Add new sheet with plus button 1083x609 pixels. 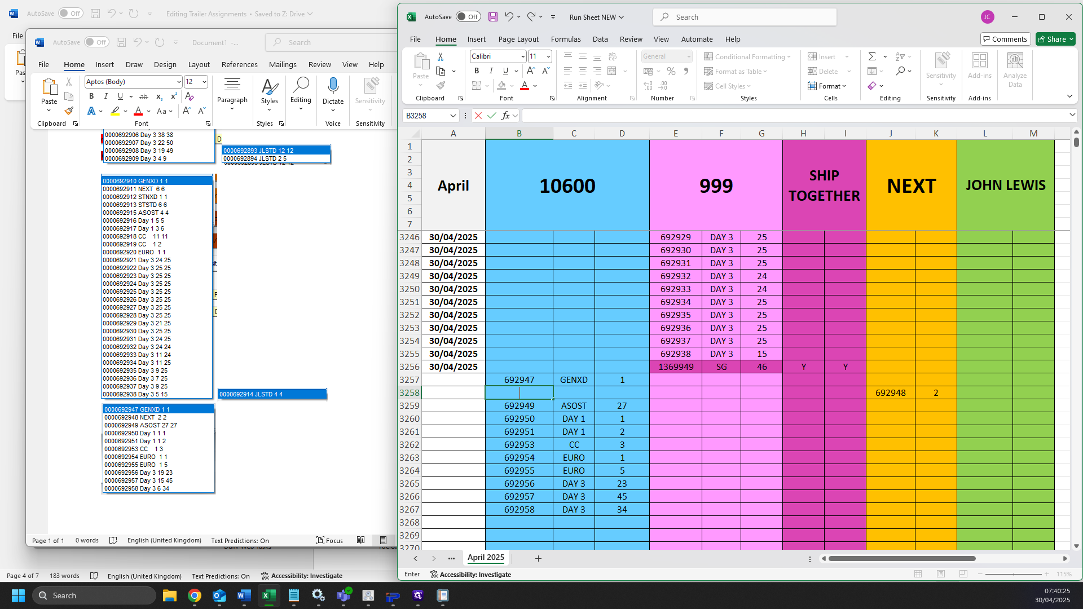click(538, 558)
